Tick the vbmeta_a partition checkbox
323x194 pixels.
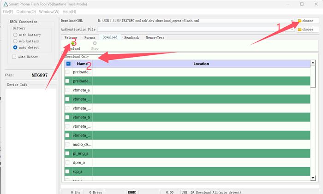click(67, 90)
